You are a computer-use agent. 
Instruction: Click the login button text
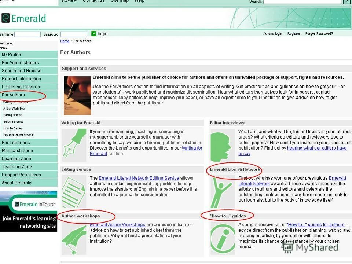click(102, 34)
